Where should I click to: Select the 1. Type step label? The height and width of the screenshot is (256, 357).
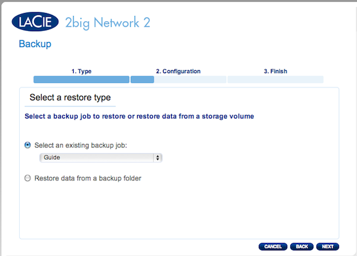coord(82,71)
